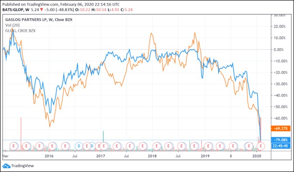
Task: Click the 2017 label on time axis
Action: (101, 156)
